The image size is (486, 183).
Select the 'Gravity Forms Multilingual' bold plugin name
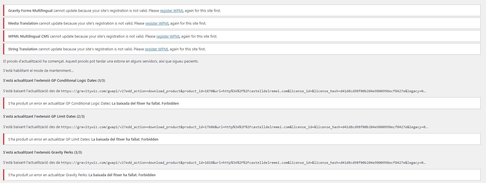(30, 10)
